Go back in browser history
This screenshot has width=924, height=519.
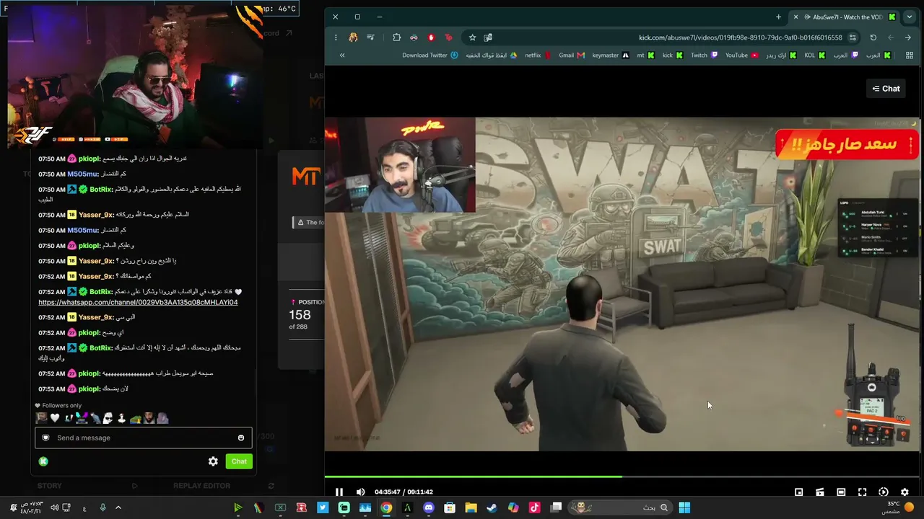pos(908,37)
